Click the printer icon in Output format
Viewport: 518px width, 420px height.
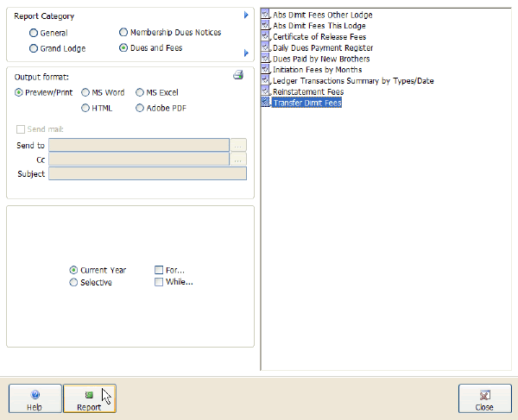[238, 76]
